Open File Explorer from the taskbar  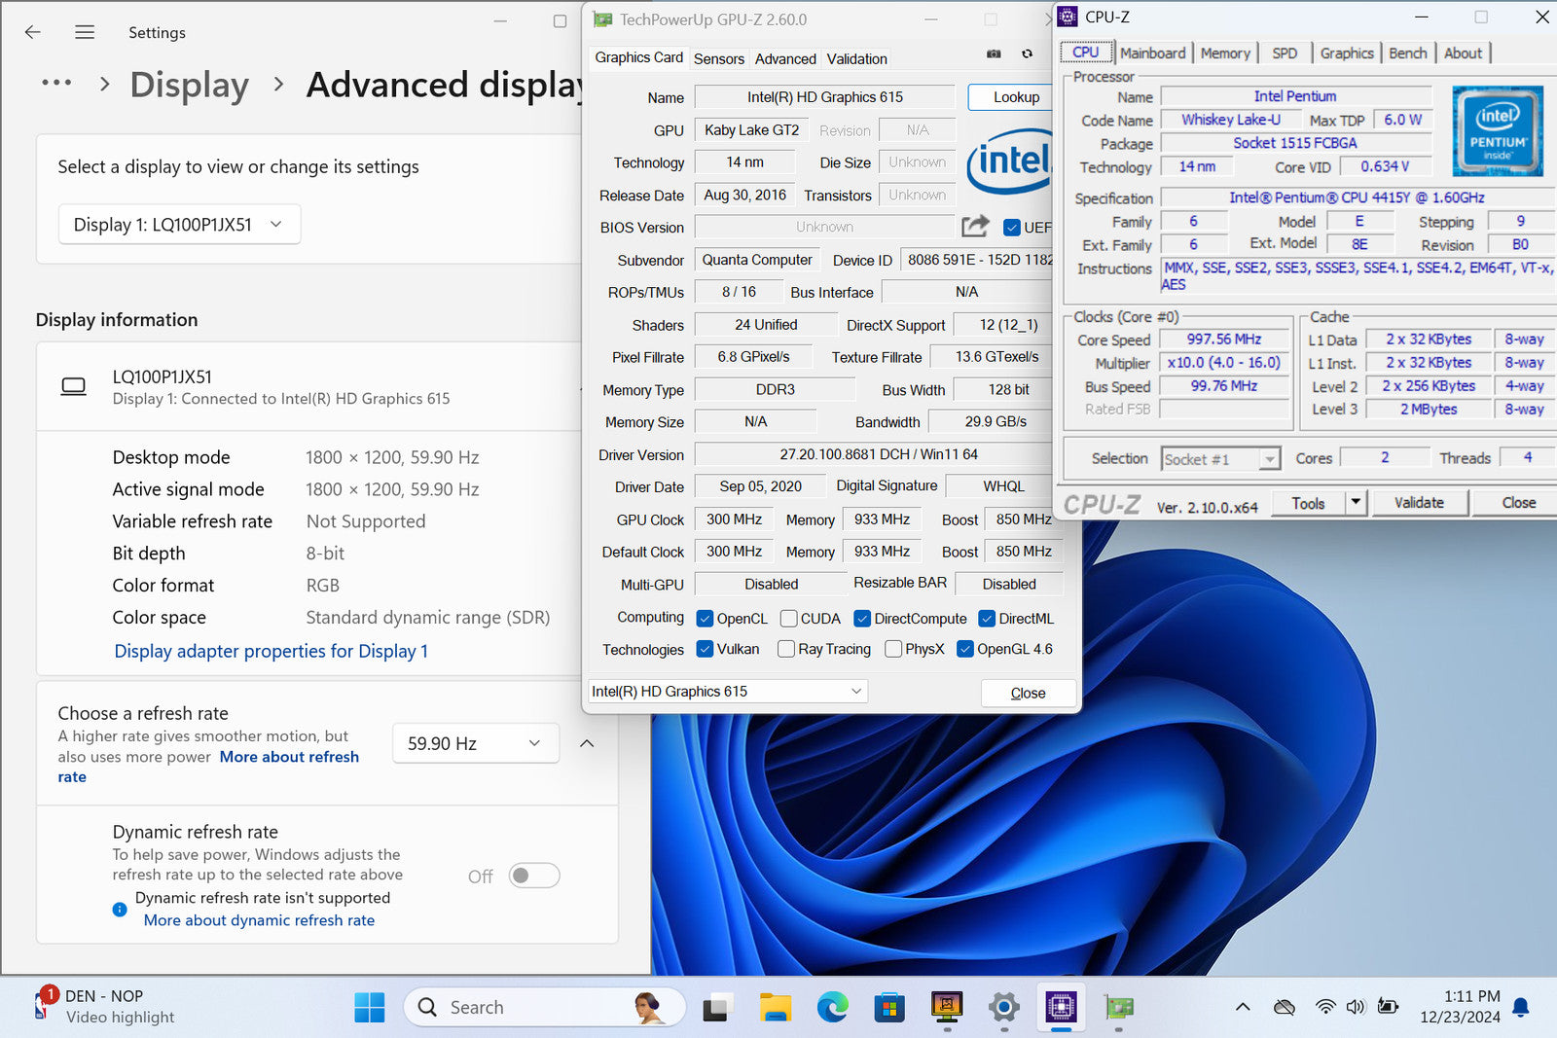click(x=775, y=1007)
